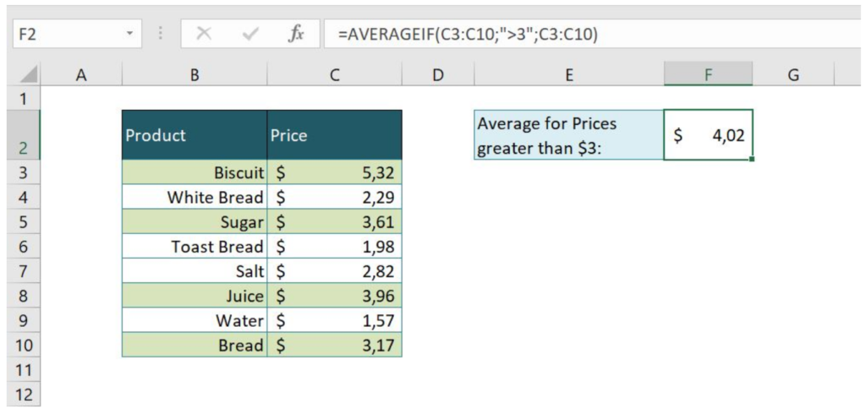The height and width of the screenshot is (414, 866).
Task: Select the result cell showing 4,02
Action: pyautogui.click(x=708, y=135)
